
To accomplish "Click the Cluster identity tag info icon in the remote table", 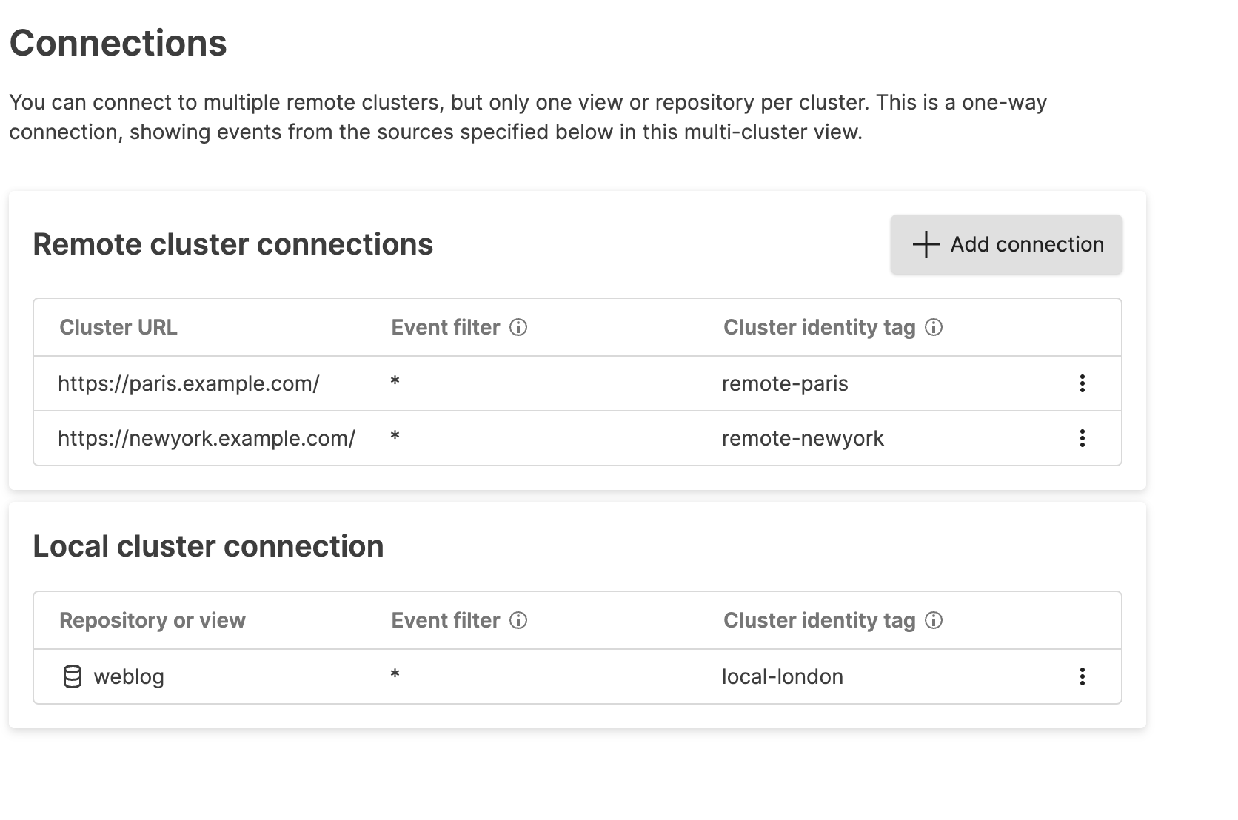I will pyautogui.click(x=934, y=327).
